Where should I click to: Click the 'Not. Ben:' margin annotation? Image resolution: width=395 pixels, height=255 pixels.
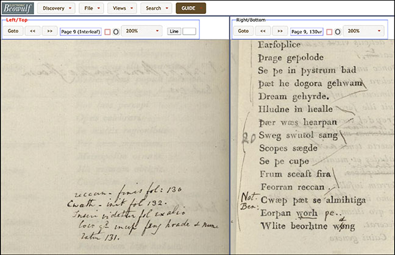pos(249,201)
